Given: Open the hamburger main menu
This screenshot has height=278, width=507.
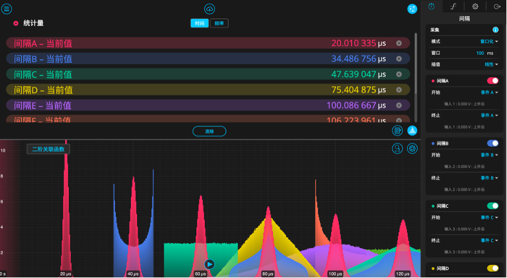Looking at the screenshot, I should click(7, 9).
